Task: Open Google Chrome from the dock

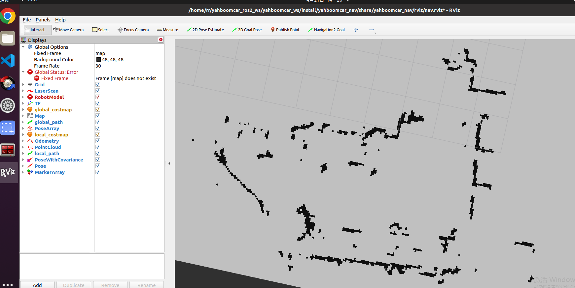Action: click(8, 16)
